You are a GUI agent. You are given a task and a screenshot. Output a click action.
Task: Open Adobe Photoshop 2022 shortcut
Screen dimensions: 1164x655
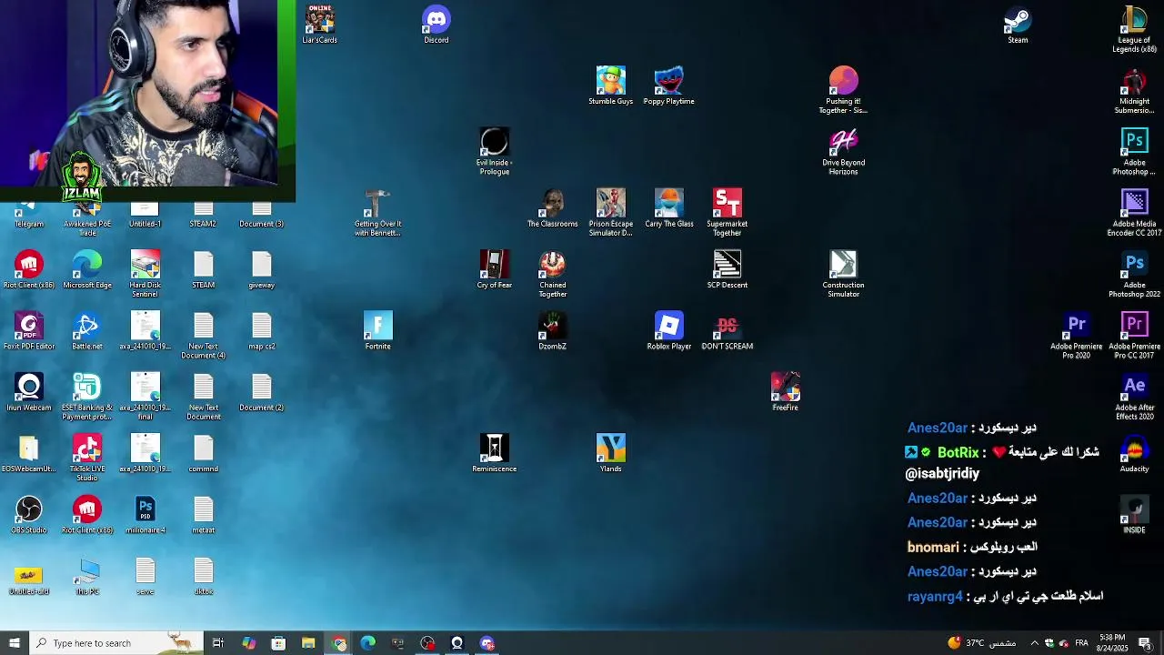(x=1134, y=274)
